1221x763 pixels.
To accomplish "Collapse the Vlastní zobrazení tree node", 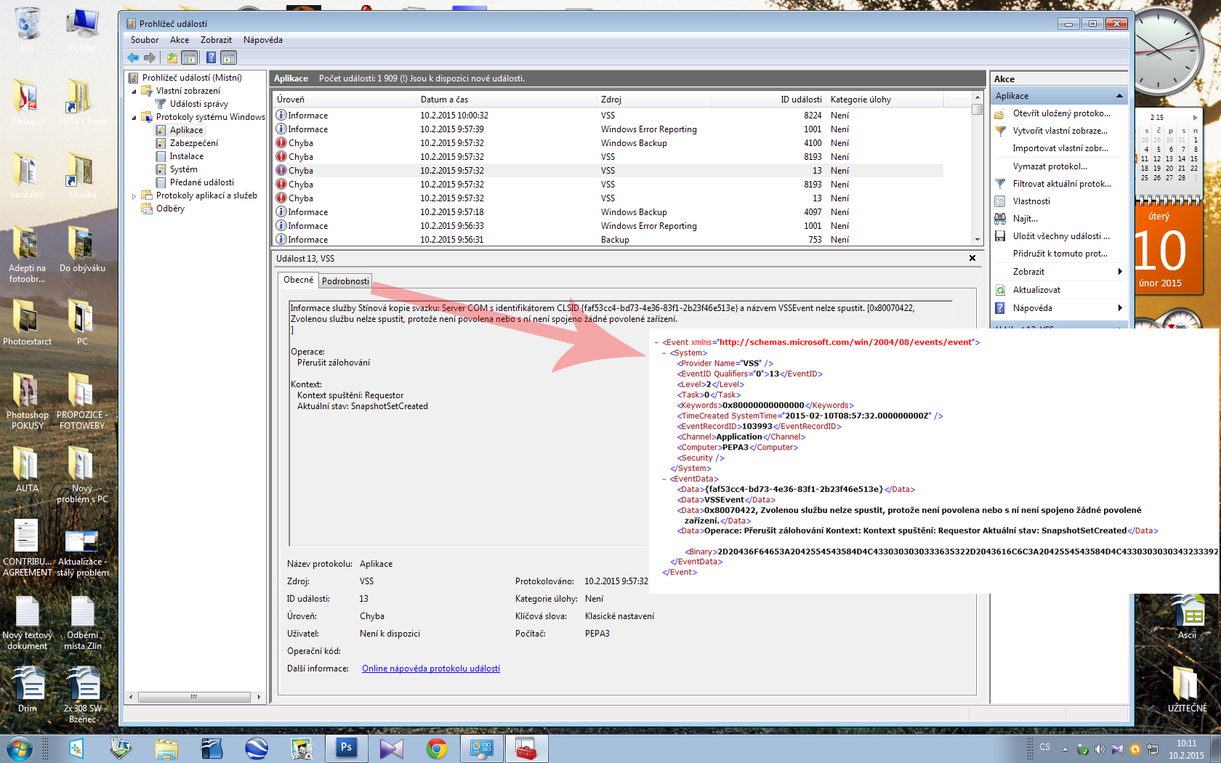I will click(x=134, y=92).
